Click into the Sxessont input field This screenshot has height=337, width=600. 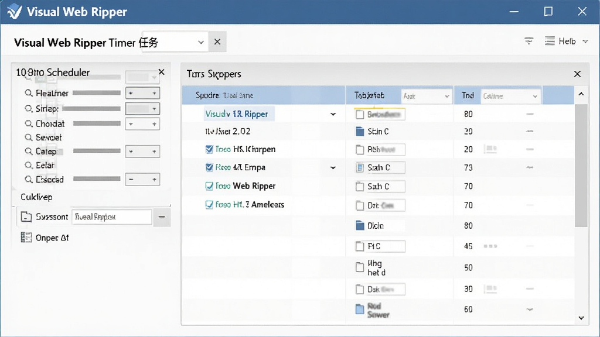(x=112, y=216)
